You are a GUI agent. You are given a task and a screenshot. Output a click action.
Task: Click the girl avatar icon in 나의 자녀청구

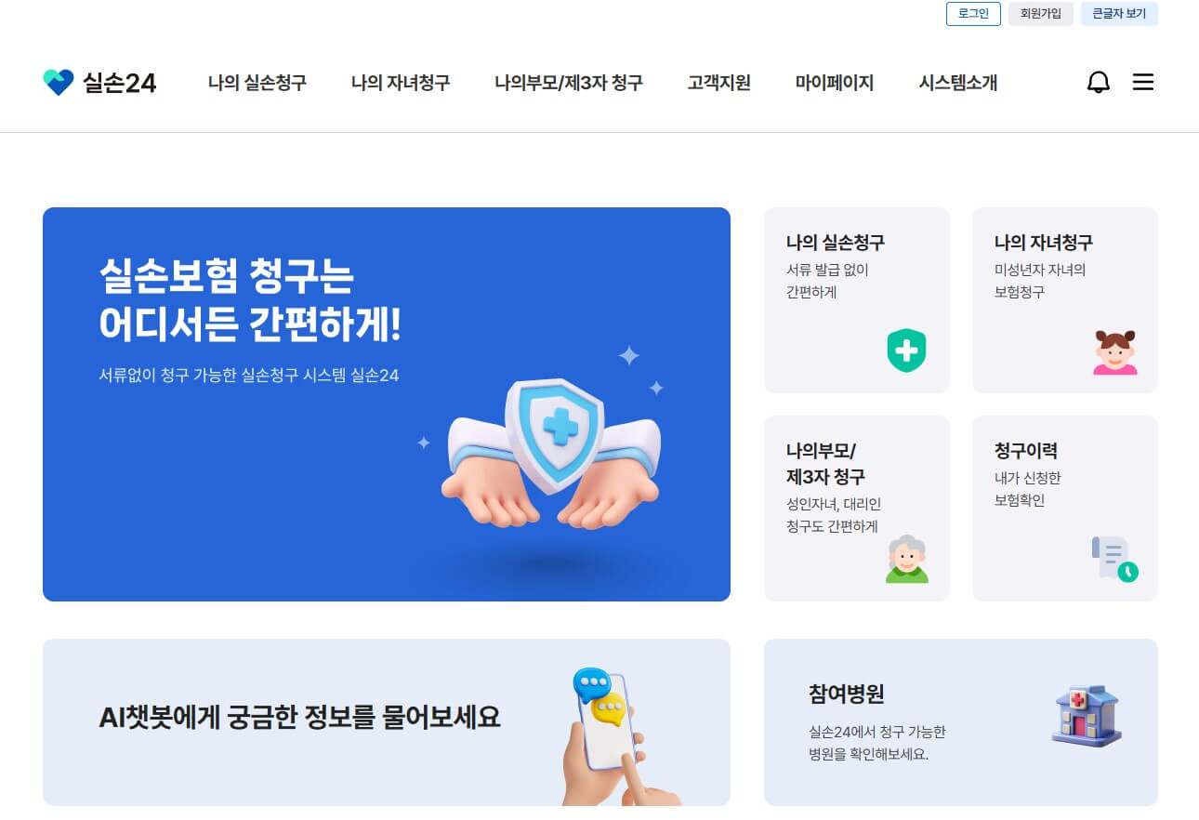pyautogui.click(x=1115, y=352)
